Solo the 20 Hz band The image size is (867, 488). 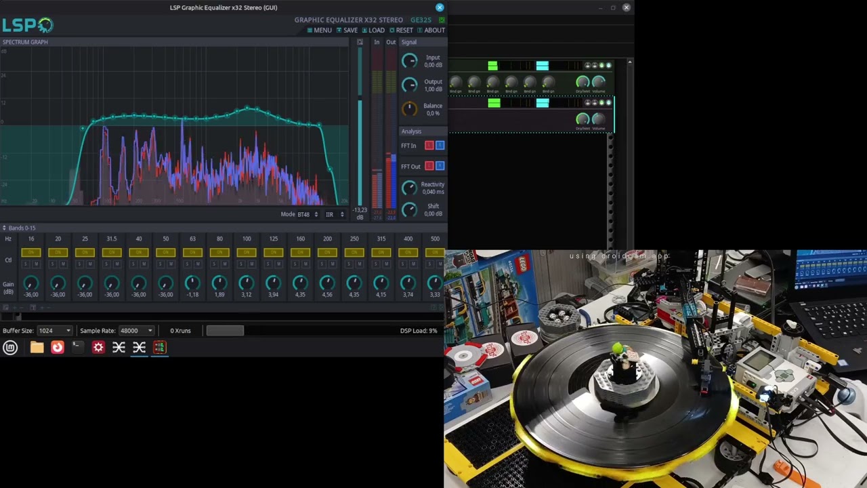coord(52,264)
